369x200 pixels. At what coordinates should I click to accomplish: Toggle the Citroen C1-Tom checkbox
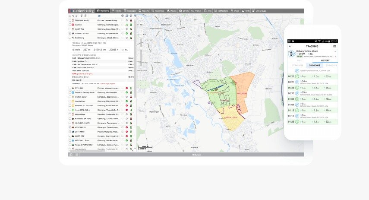(70, 34)
